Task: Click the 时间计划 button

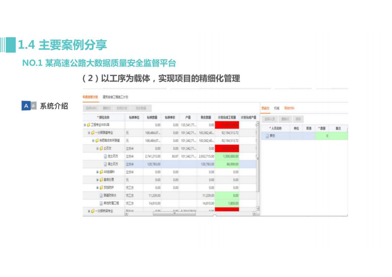Action: (122, 108)
